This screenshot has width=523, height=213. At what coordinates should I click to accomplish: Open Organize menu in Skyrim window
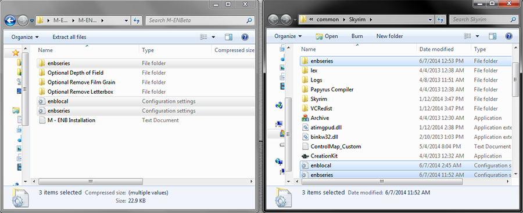pos(288,36)
